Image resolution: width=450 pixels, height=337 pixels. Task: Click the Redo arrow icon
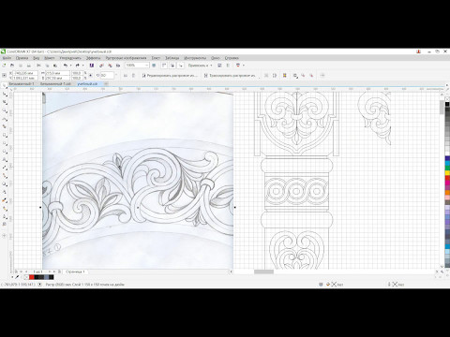click(77, 66)
